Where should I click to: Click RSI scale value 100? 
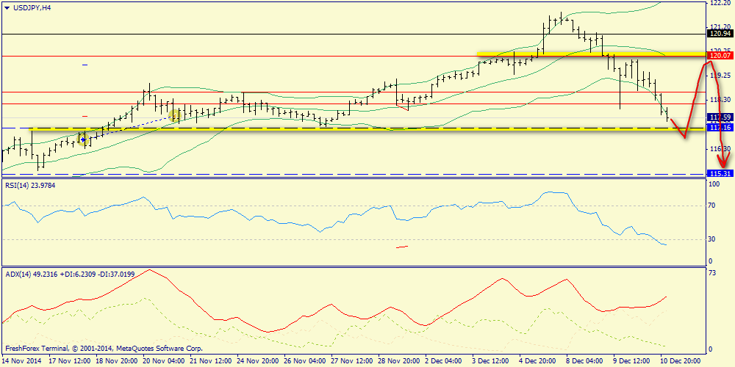(x=715, y=185)
